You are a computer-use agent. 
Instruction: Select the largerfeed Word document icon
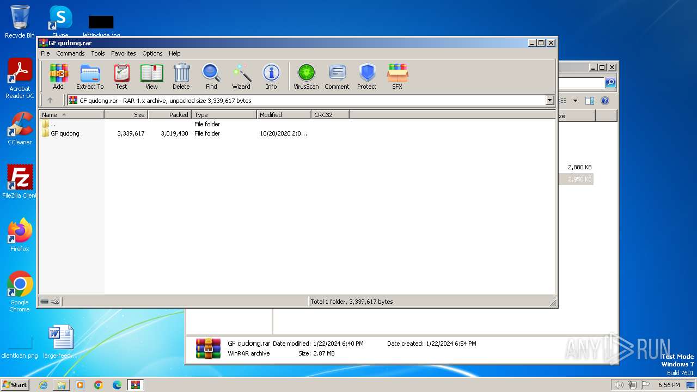[60, 342]
